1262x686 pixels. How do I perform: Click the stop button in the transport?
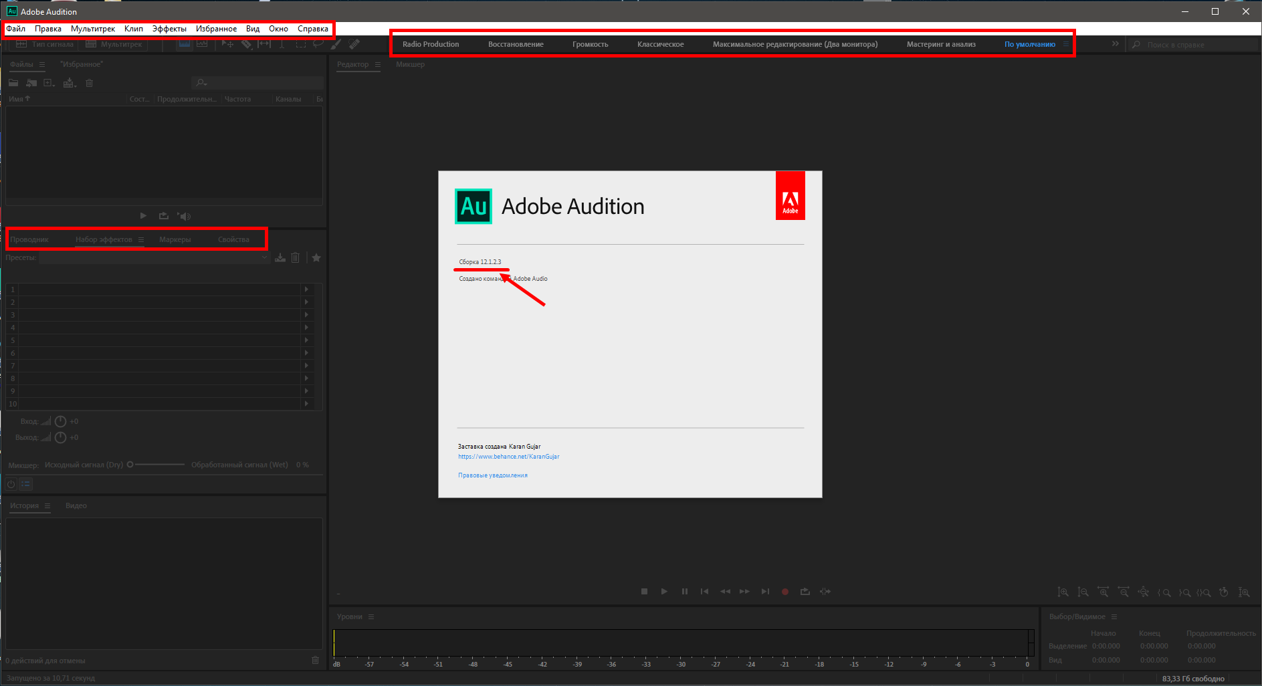click(644, 592)
